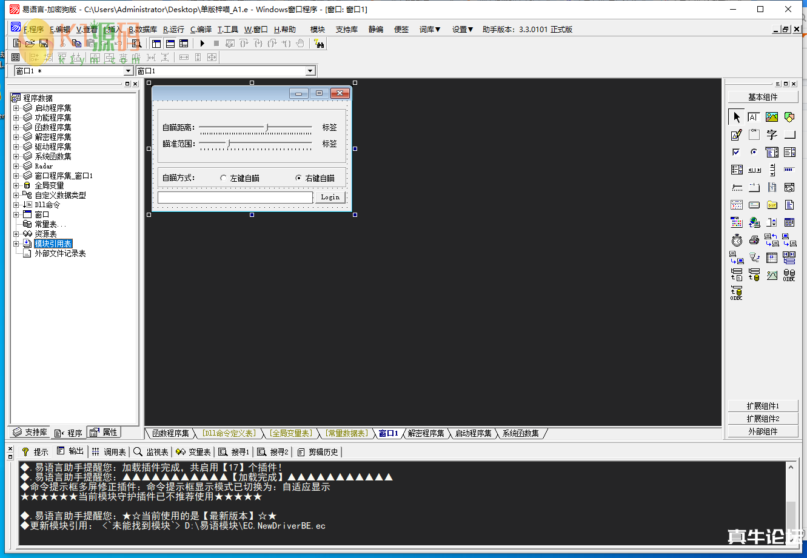Open the 窗口1 * combo box dropdown
This screenshot has width=807, height=558.
coord(128,71)
